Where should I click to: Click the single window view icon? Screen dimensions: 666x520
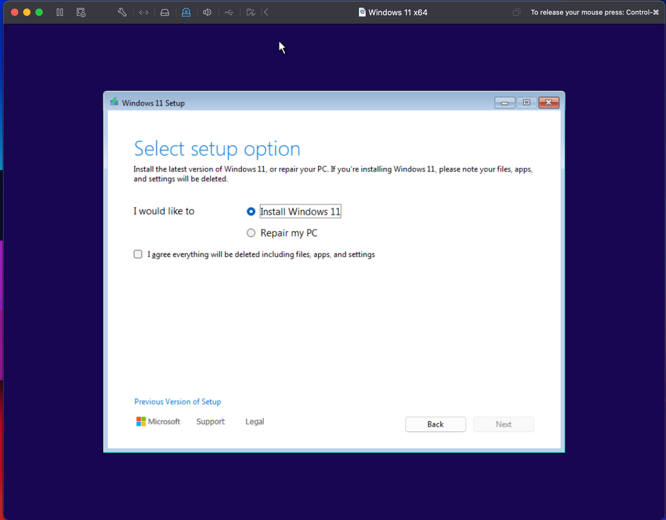point(516,12)
